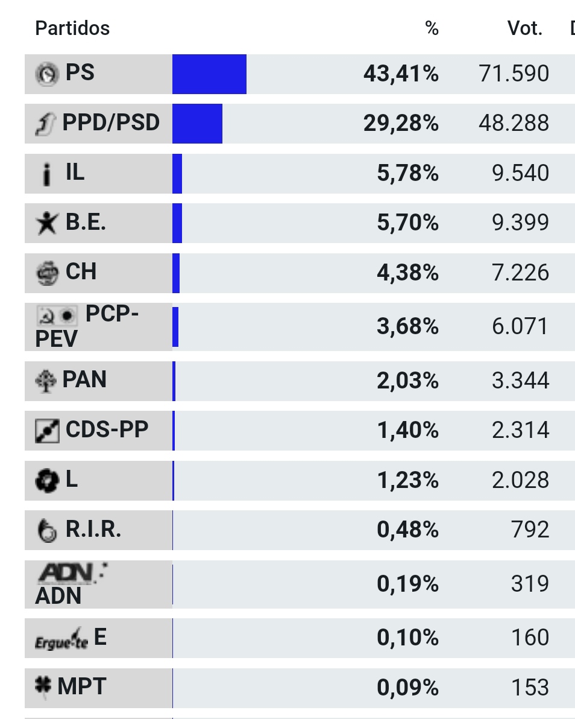Click the Partidos column header
Image resolution: width=575 pixels, height=719 pixels.
click(x=72, y=28)
